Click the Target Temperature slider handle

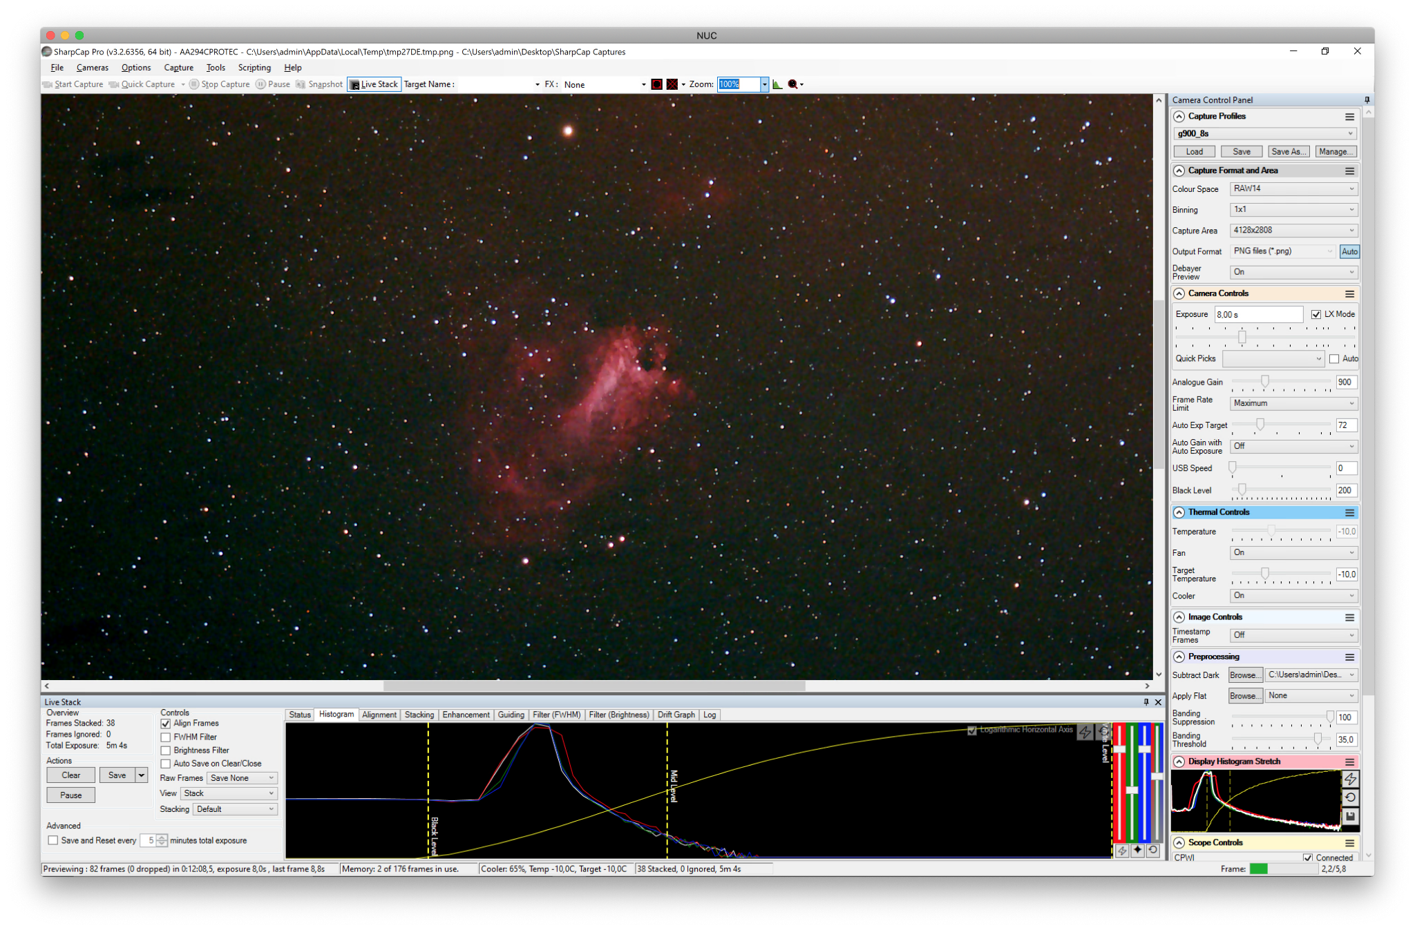pos(1265,574)
